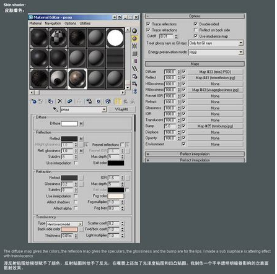Click the pick material eyedropper icon
Viewport: 277px width, 274px height.
[x=55, y=109]
